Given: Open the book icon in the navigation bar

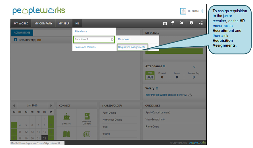Looking at the screenshot, I should (x=165, y=23).
